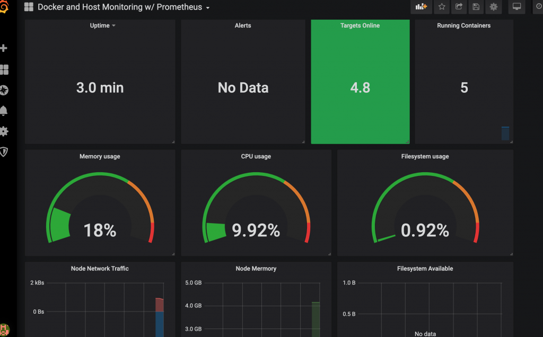Click the 18% memory gauge value
The image size is (543, 337).
point(100,230)
